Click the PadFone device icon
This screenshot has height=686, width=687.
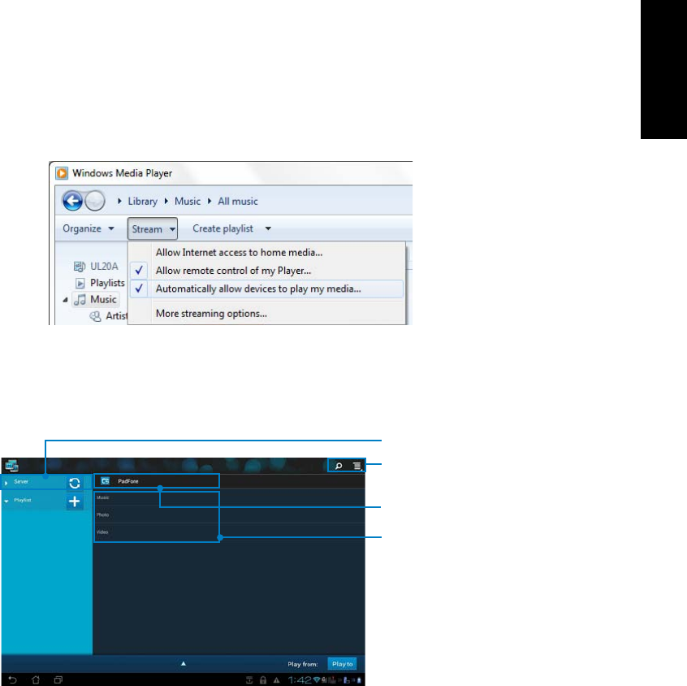(x=105, y=481)
